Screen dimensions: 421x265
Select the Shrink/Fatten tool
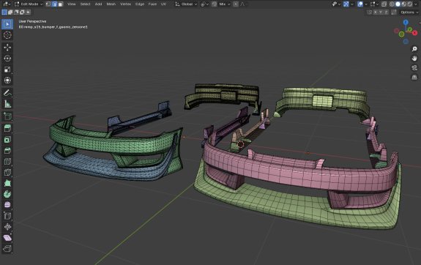point(7,227)
